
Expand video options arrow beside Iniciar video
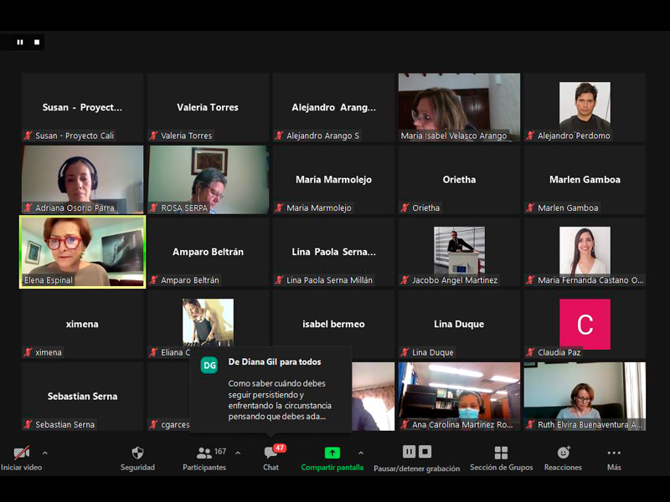point(45,453)
